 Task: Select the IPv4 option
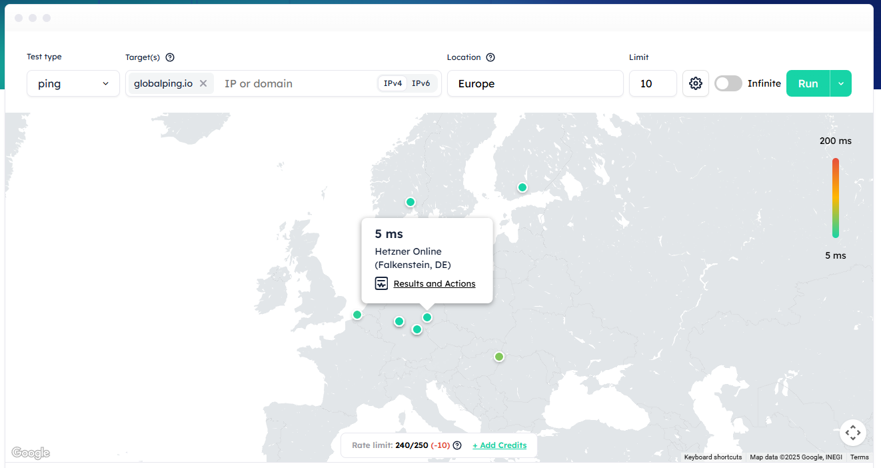[393, 83]
